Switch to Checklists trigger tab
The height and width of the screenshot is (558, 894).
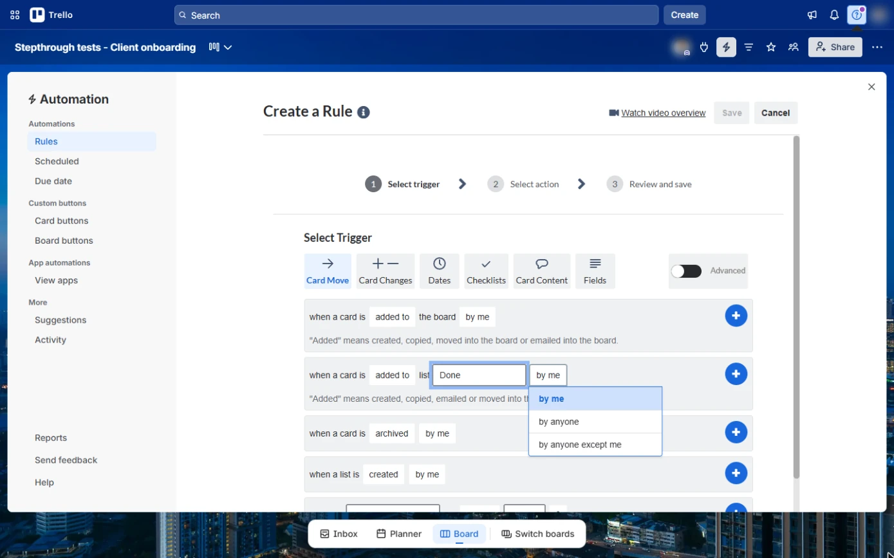(486, 271)
